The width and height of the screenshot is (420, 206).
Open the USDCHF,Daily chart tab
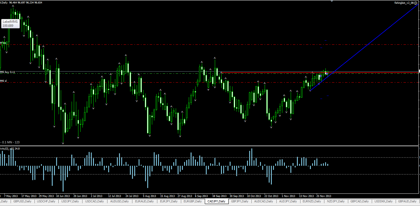pos(46,201)
